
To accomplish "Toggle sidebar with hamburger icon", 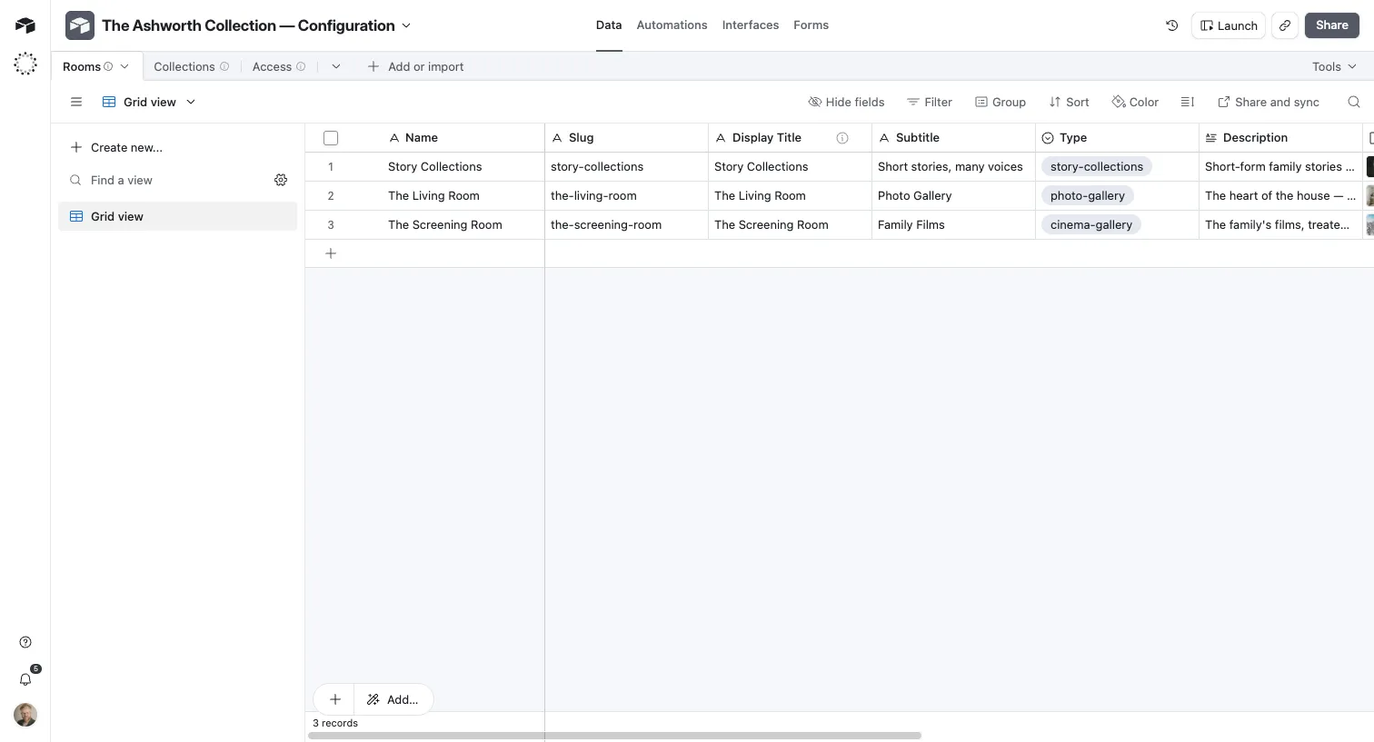I will pyautogui.click(x=76, y=102).
